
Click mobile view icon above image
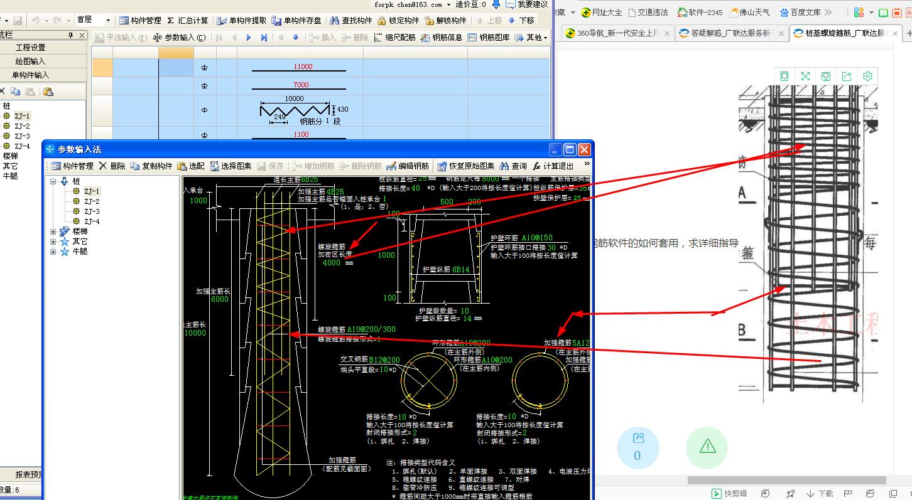(x=784, y=76)
